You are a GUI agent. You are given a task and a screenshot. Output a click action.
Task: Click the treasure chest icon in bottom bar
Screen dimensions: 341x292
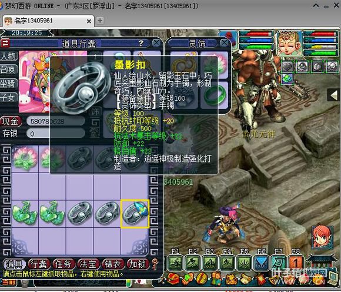point(173,279)
